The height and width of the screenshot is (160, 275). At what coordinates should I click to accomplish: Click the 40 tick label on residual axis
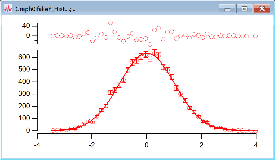coord(27,26)
